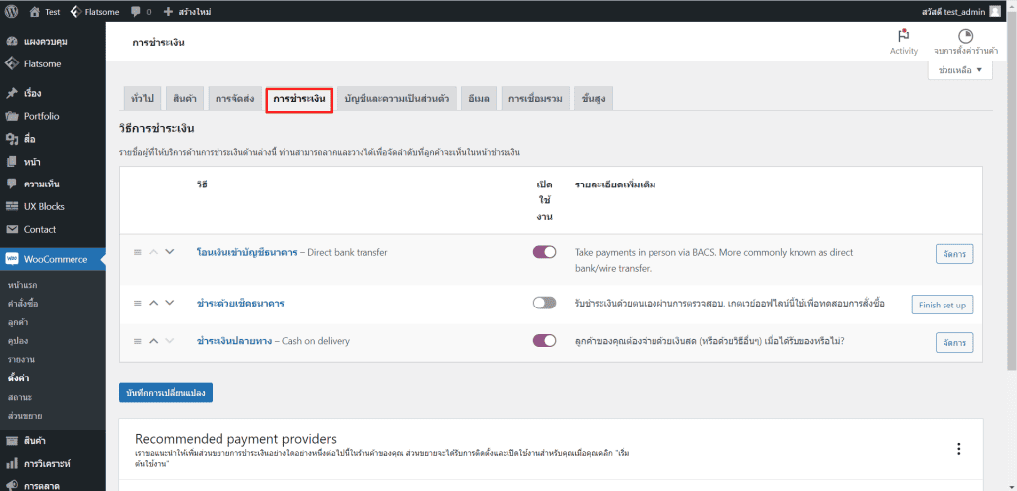Open the Test site home link
Screen dimensions: 1017x491
click(x=45, y=11)
